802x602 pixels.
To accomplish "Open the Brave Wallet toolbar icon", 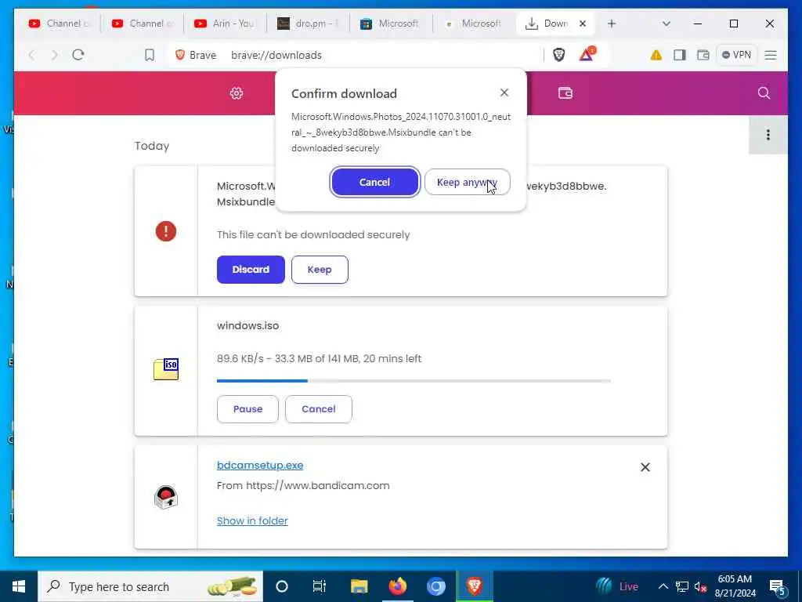I will pos(703,55).
